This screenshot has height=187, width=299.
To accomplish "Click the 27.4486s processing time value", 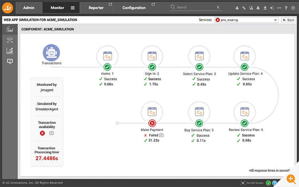I will (x=47, y=158).
